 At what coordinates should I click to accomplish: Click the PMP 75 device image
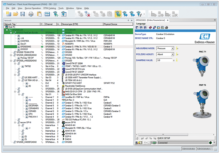click(202, 103)
